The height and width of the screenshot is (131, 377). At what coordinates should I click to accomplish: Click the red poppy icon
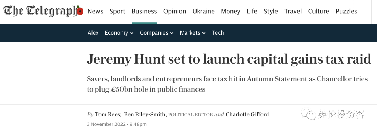point(80,10)
